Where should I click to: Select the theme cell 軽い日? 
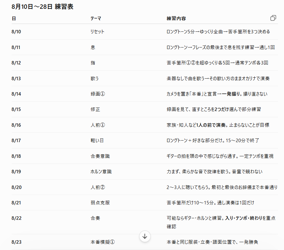97,141
